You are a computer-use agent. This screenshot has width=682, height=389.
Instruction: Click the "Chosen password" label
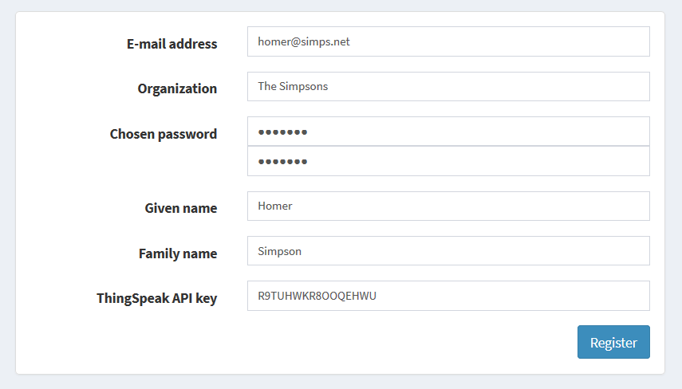pos(163,134)
